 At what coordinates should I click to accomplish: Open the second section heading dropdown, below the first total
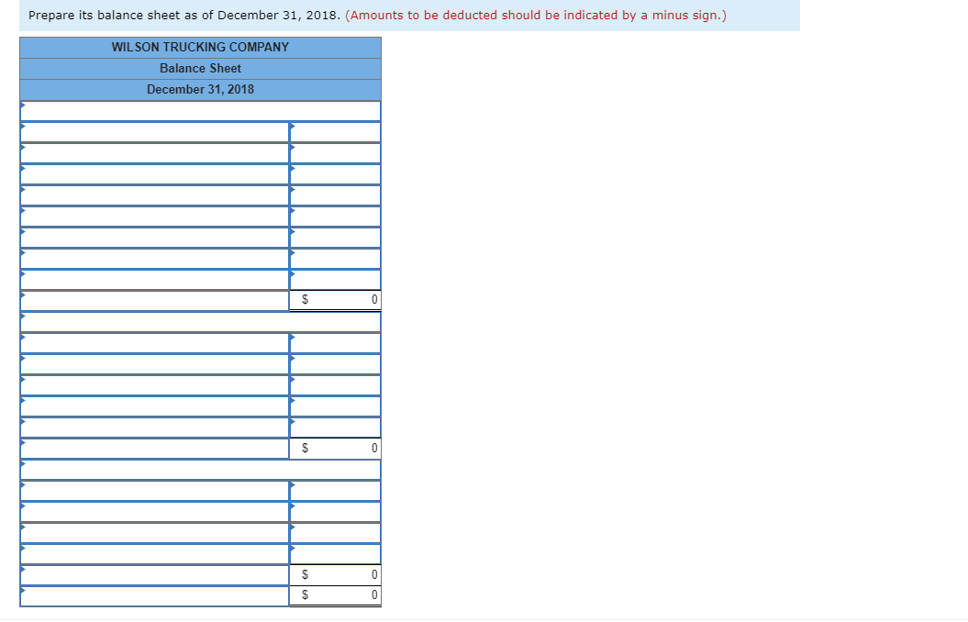click(x=201, y=322)
